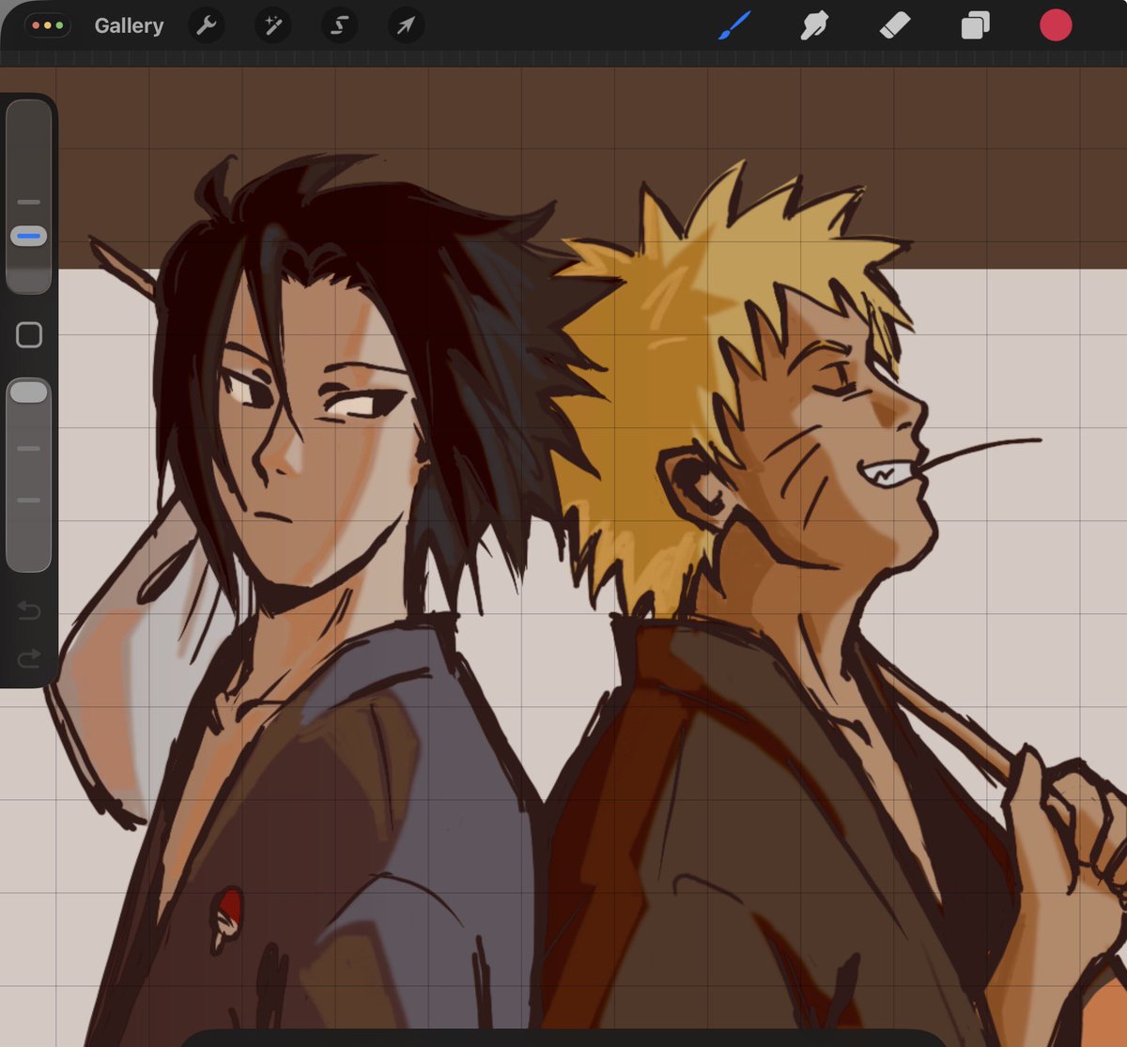Select the Eraser tool
This screenshot has width=1127, height=1047.
pyautogui.click(x=895, y=25)
